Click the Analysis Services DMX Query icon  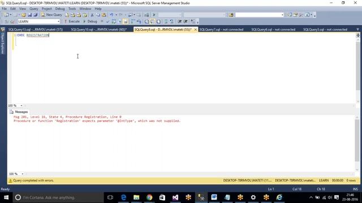pos(79,15)
